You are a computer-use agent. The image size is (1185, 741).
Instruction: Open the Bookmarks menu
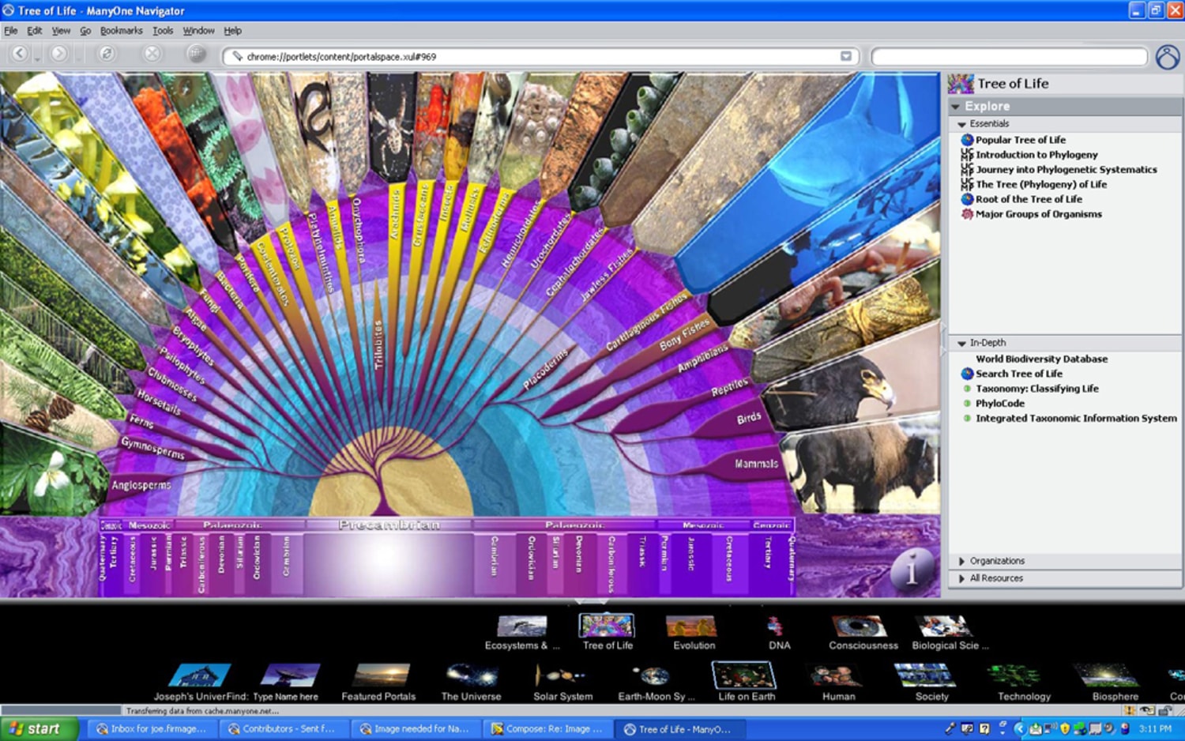[121, 31]
